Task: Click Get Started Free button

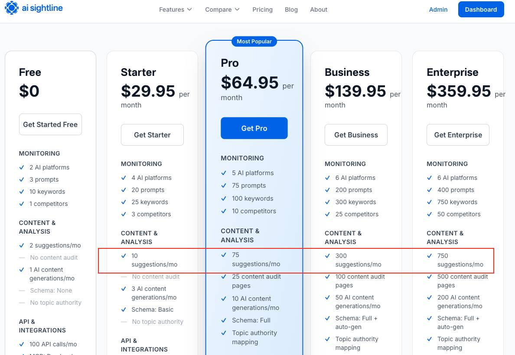Action: point(50,124)
